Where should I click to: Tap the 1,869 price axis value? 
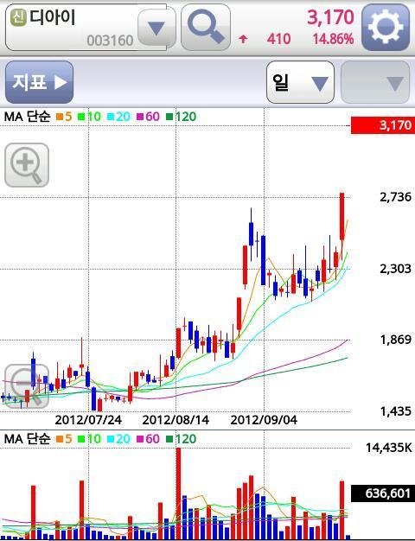click(396, 340)
